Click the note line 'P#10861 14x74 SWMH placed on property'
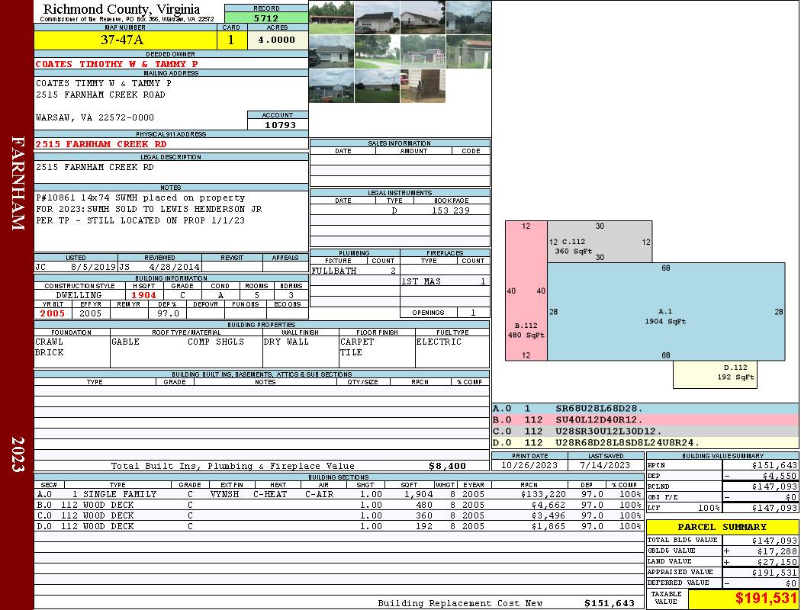Image resolution: width=801 pixels, height=610 pixels. click(140, 198)
